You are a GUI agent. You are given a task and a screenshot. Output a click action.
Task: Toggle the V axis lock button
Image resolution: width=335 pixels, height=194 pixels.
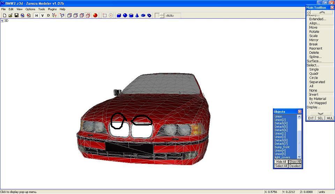point(43,15)
